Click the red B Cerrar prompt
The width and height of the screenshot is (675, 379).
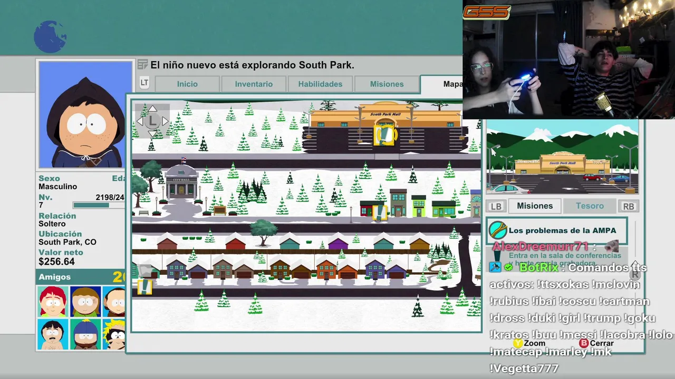596,343
